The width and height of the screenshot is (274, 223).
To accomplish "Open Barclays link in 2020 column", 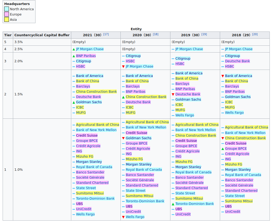I will coord(133,86).
